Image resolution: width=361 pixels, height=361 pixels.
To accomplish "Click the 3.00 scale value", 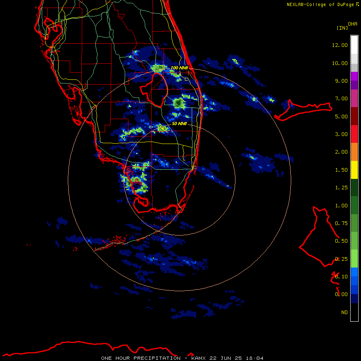I will pos(341,134).
